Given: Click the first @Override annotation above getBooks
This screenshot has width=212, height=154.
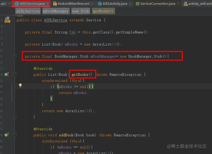Looking at the screenshot, I should (x=43, y=68).
